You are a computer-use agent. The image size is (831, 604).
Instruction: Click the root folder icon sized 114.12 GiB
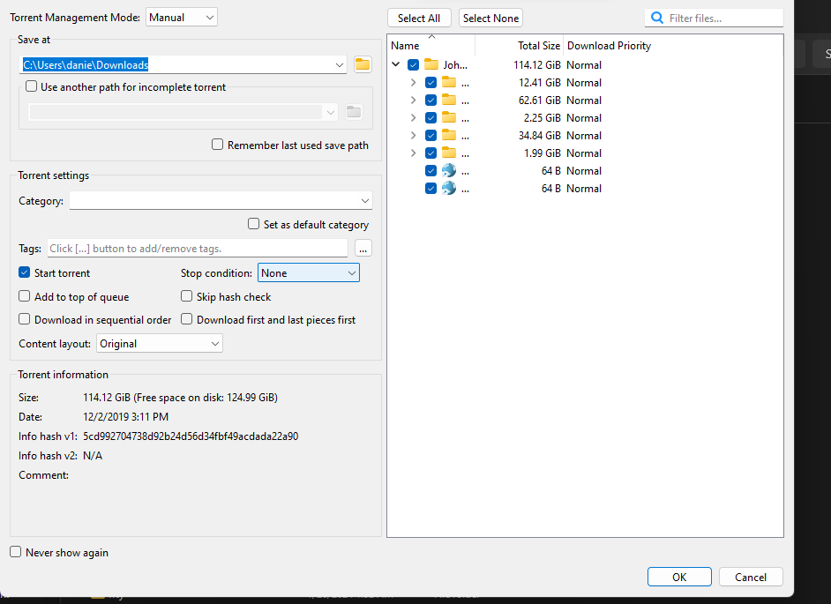(431, 65)
